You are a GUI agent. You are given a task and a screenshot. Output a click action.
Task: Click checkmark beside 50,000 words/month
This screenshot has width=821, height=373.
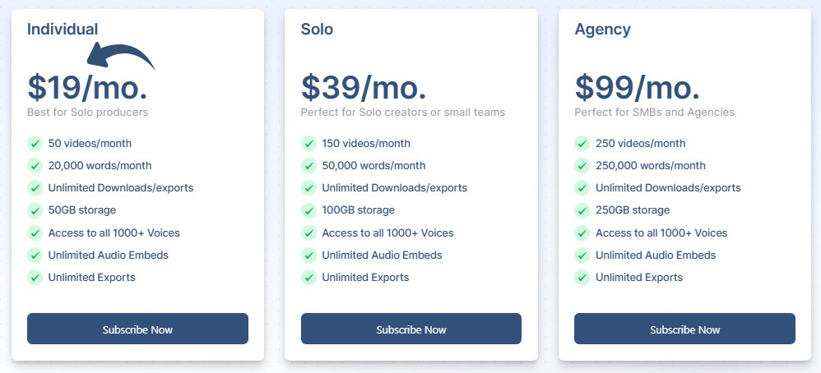coord(308,165)
